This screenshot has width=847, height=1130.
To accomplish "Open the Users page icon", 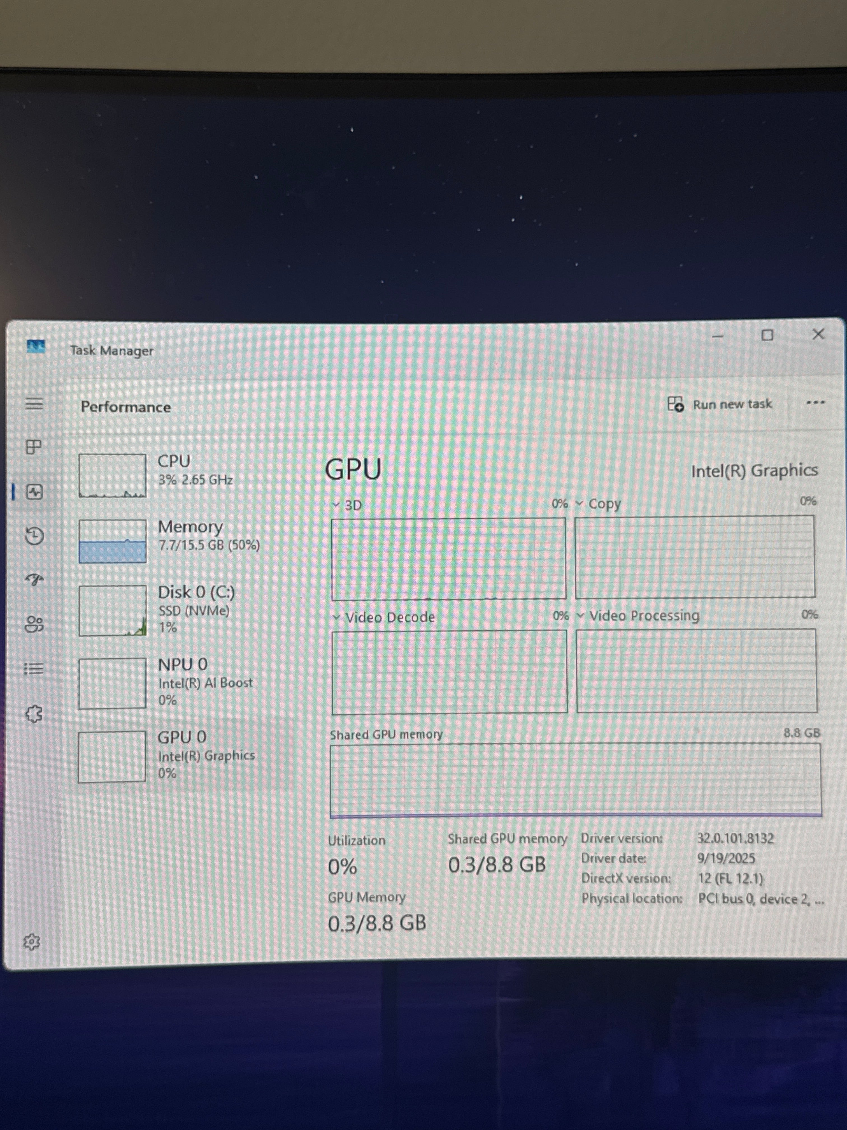I will click(34, 624).
